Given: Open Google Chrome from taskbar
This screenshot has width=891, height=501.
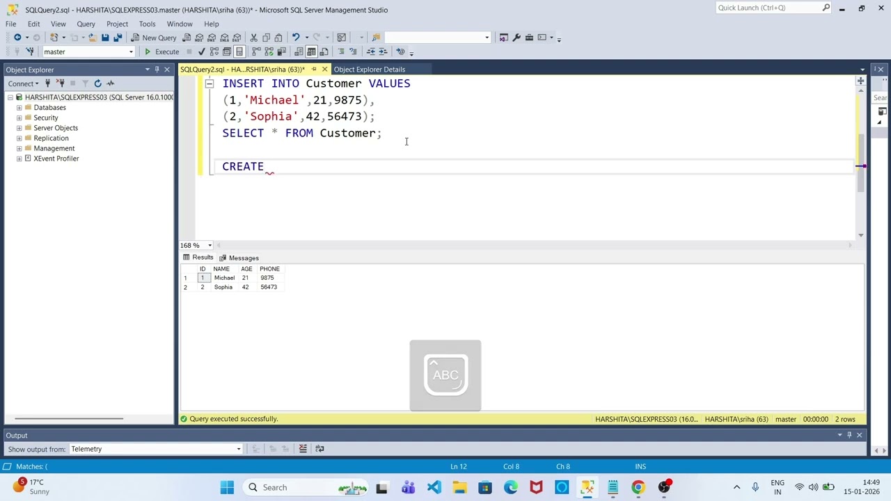Looking at the screenshot, I should point(638,487).
